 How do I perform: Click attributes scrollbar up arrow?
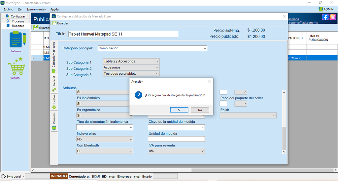(x=284, y=92)
